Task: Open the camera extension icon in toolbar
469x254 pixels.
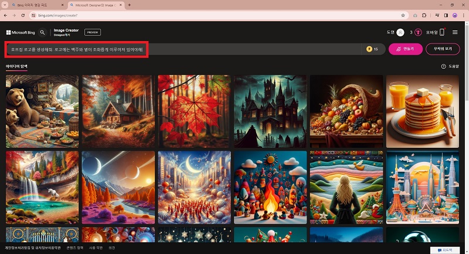Action: point(415,15)
